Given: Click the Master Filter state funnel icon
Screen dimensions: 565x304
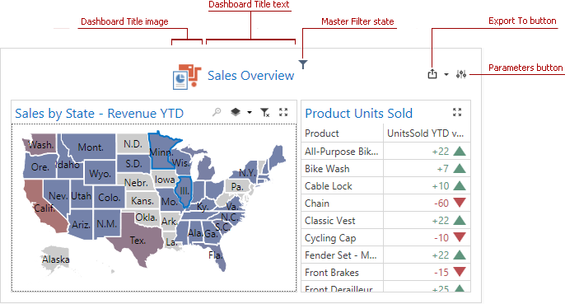Looking at the screenshot, I should click(x=303, y=64).
